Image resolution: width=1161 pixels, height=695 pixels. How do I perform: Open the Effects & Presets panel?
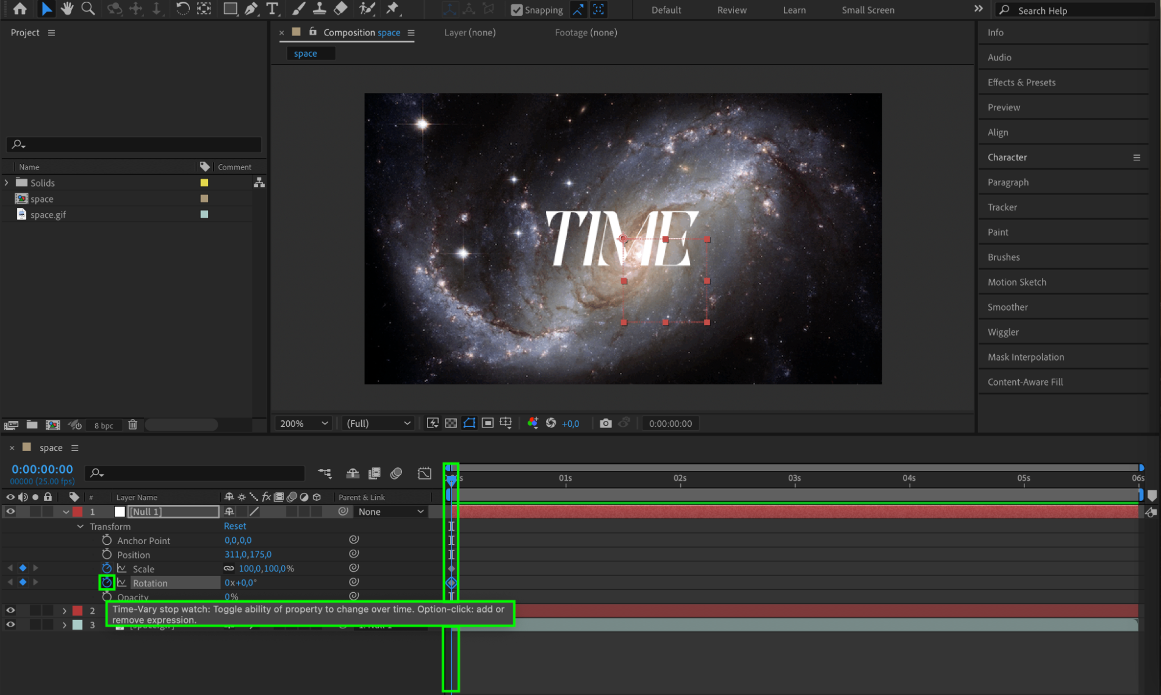1021,82
